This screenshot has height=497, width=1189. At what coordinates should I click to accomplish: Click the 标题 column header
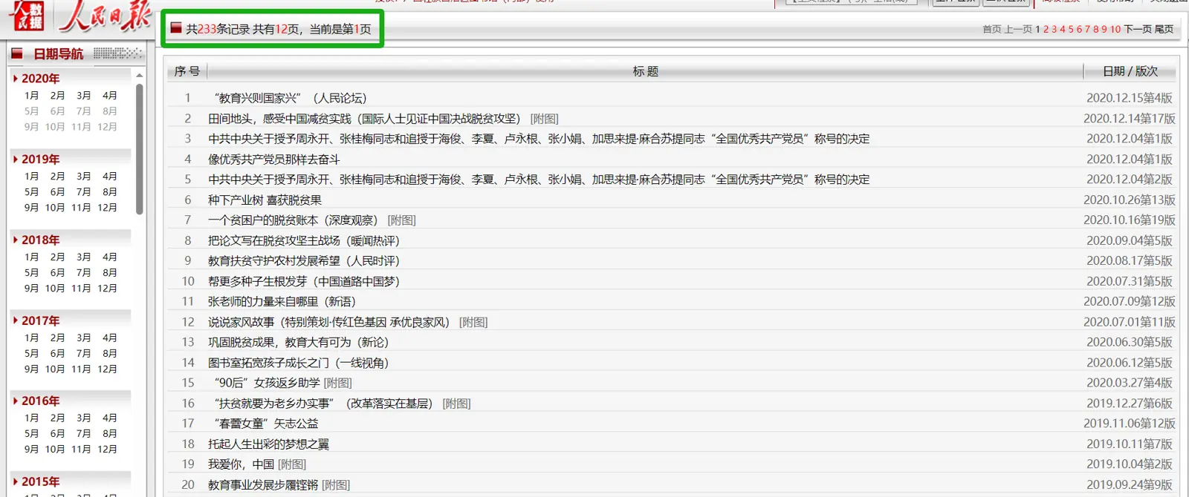645,71
